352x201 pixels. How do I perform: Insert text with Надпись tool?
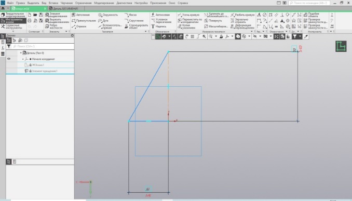[158, 26]
